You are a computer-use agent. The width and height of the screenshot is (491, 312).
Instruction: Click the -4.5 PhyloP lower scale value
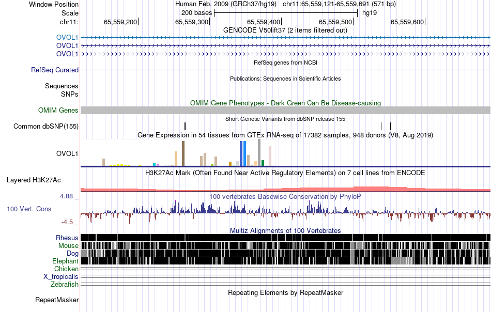pos(67,222)
